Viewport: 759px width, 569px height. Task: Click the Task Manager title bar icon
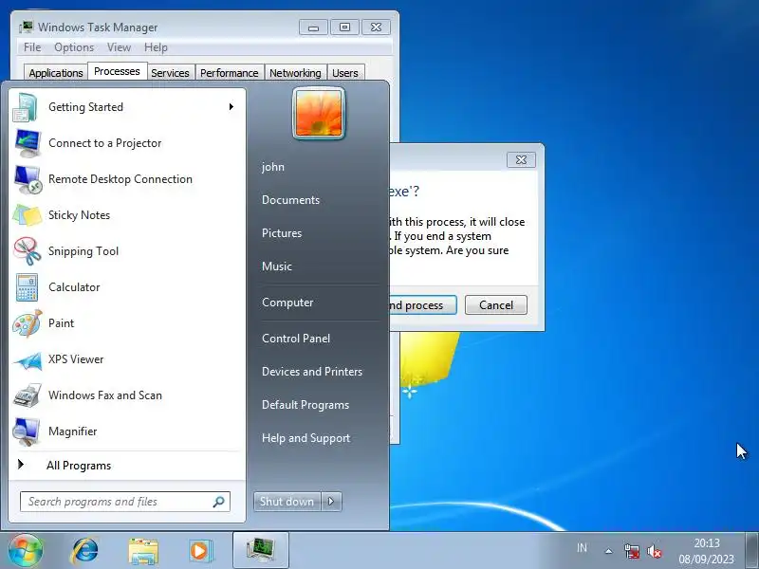tap(27, 28)
